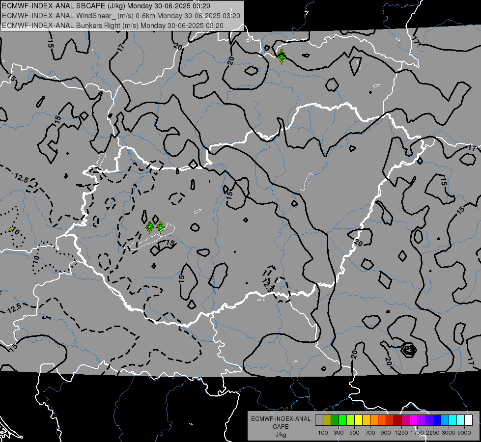Click the hatched hexagonal contour marker
481x442 pixels.
[409, 349]
